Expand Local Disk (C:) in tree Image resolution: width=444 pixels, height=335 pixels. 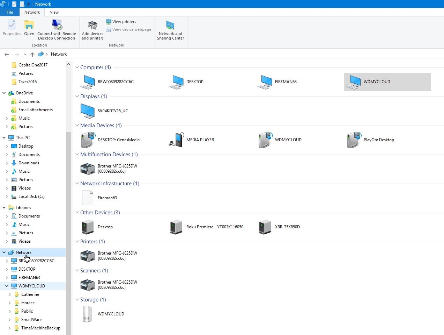tap(7, 197)
